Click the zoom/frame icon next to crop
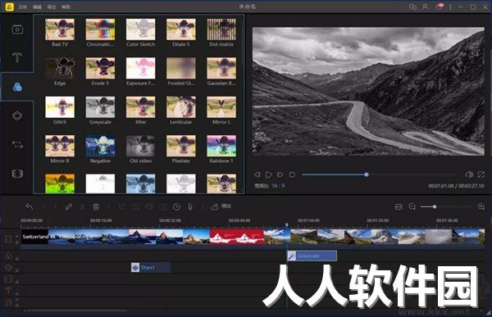The width and height of the screenshot is (492, 317). (135, 206)
